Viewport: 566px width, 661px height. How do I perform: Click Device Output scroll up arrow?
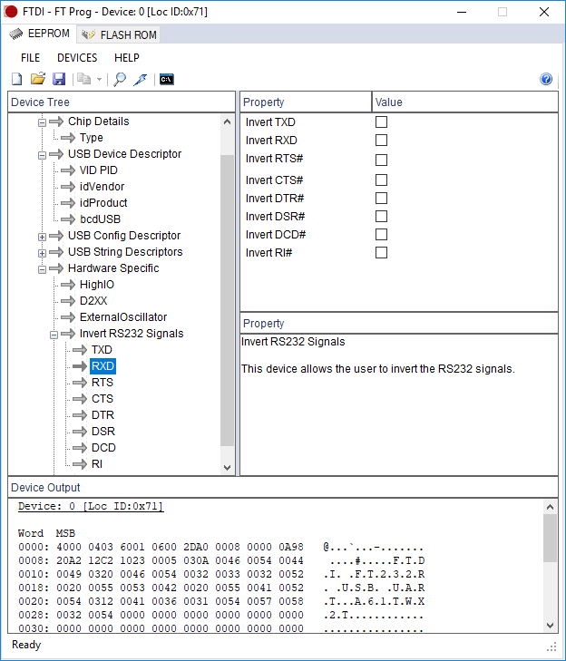550,507
